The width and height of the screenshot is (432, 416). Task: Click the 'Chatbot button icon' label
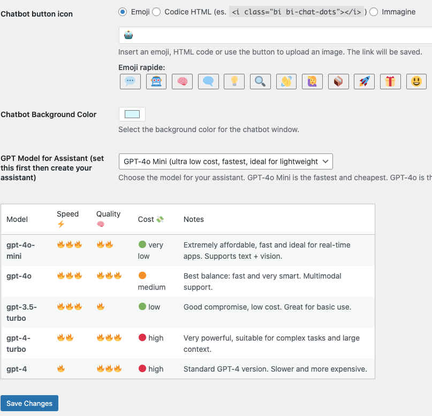click(x=36, y=14)
